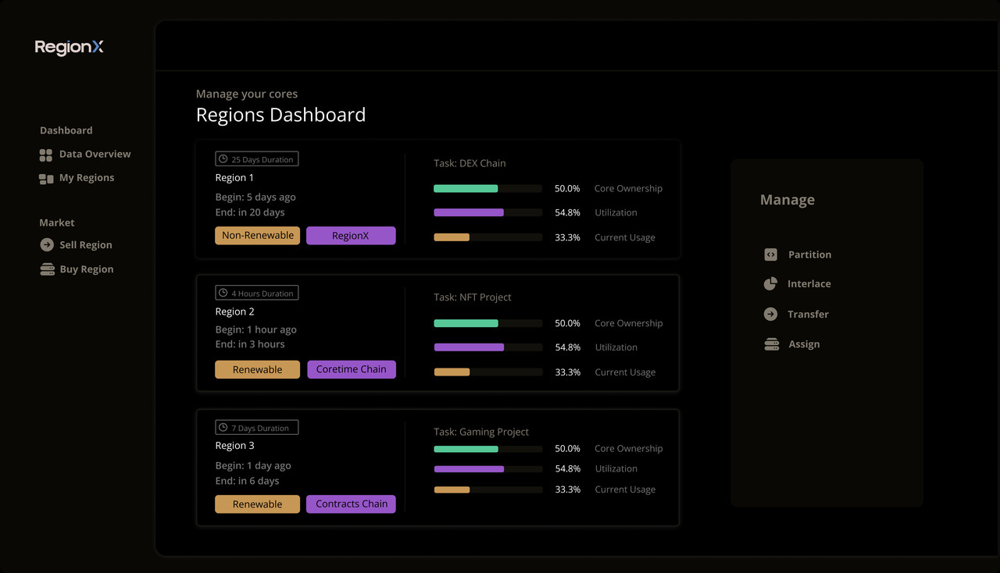Click Non-Renewable tag on Region 1
This screenshot has width=1000, height=573.
coord(258,236)
